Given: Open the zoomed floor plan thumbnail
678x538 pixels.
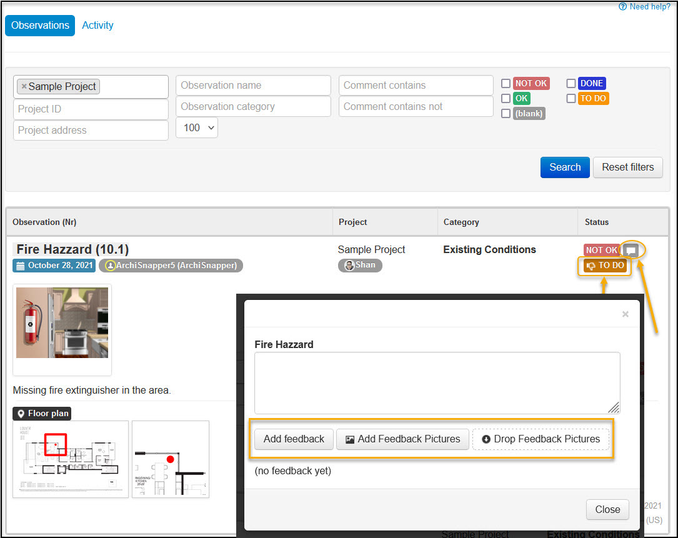Looking at the screenshot, I should click(171, 459).
